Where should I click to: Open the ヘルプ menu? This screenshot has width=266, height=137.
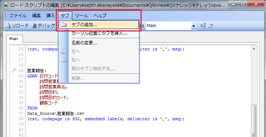(x=100, y=16)
